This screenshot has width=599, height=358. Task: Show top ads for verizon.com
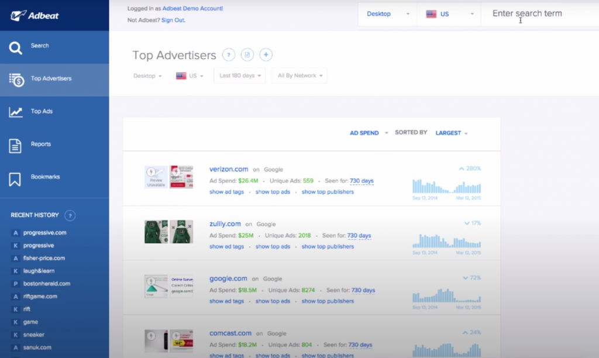click(x=273, y=192)
